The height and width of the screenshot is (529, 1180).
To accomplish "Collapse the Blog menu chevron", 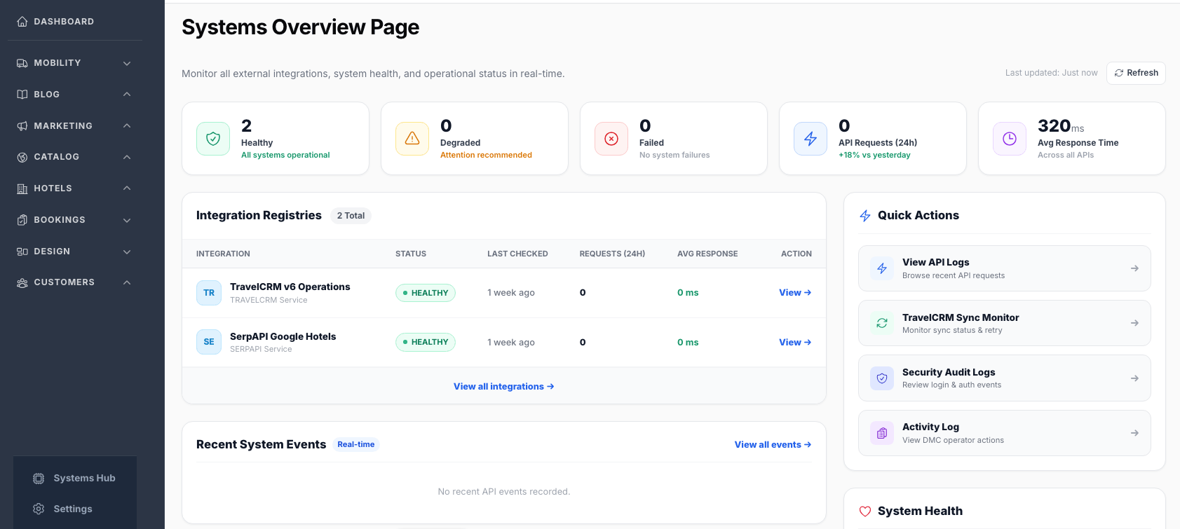I will pyautogui.click(x=127, y=95).
